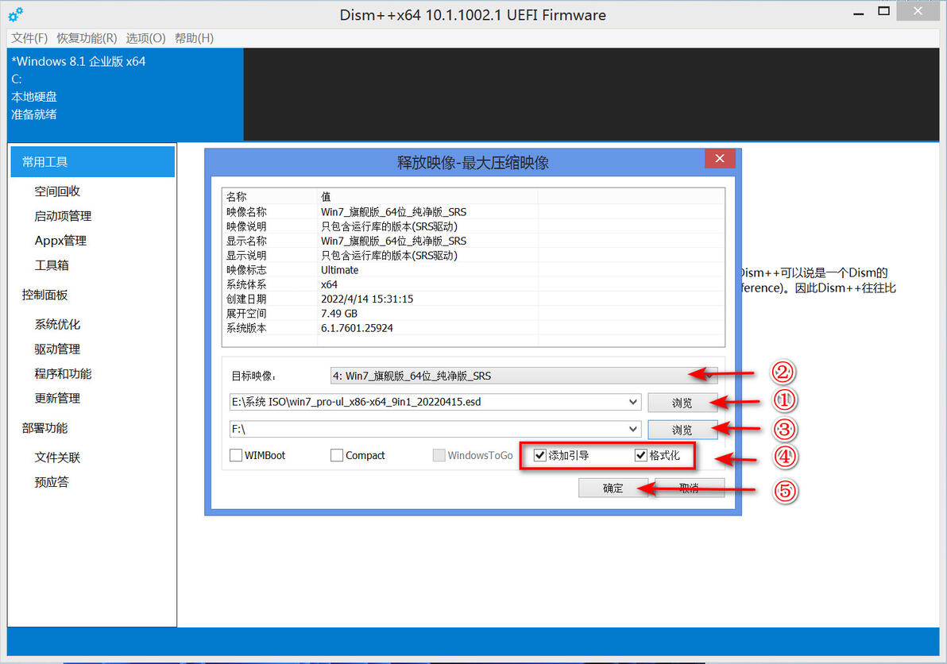
Task: Open 空间回收 in the sidebar
Action: [x=57, y=191]
